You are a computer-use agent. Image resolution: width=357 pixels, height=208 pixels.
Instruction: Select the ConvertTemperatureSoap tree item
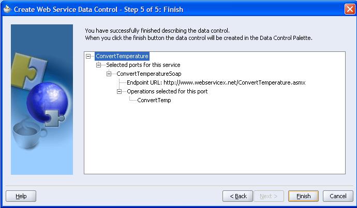pos(148,74)
